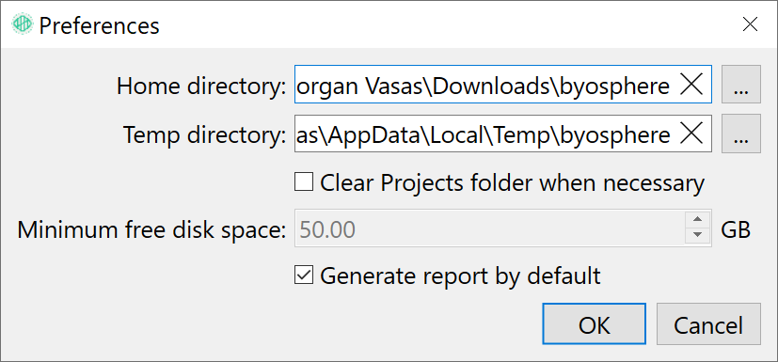Click the Minimum free disk space label
This screenshot has height=362, width=778.
click(151, 230)
